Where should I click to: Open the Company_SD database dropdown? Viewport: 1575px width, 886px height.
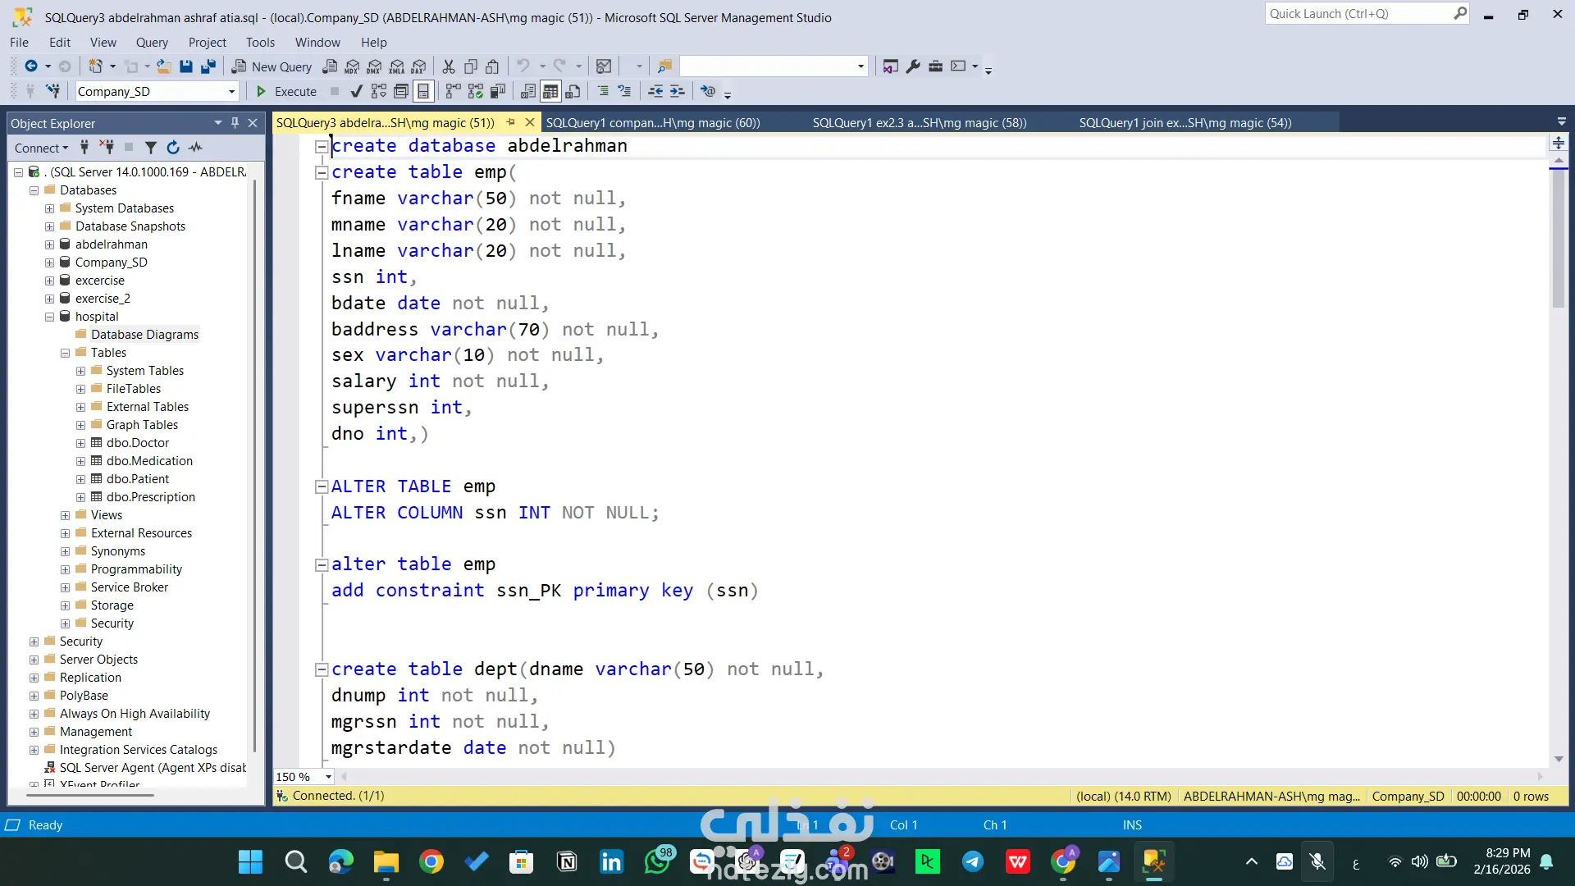(x=232, y=91)
